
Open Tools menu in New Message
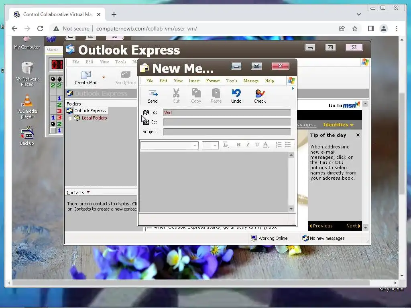click(232, 81)
